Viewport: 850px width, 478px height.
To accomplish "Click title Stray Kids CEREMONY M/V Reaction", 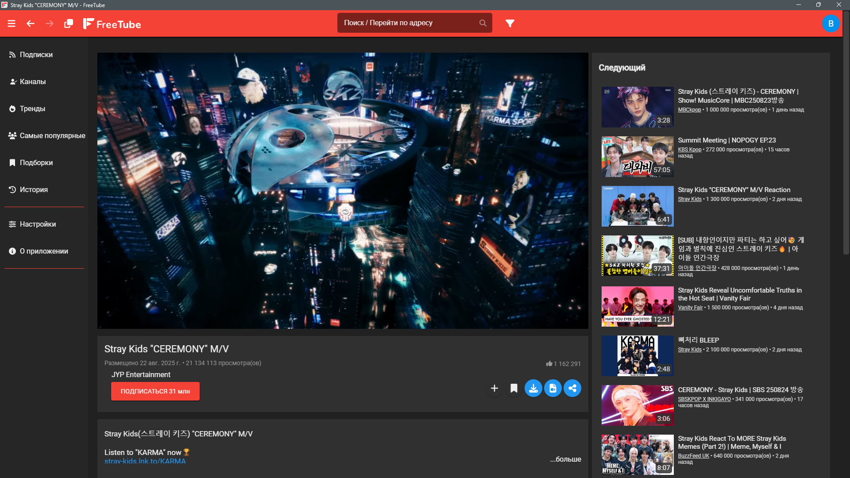I will [734, 190].
